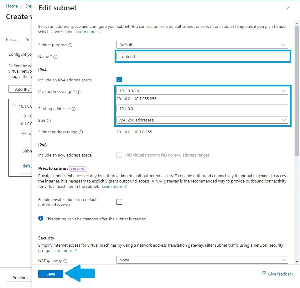
Task: Go to Home in the breadcrumb
Action: click(x=12, y=6)
